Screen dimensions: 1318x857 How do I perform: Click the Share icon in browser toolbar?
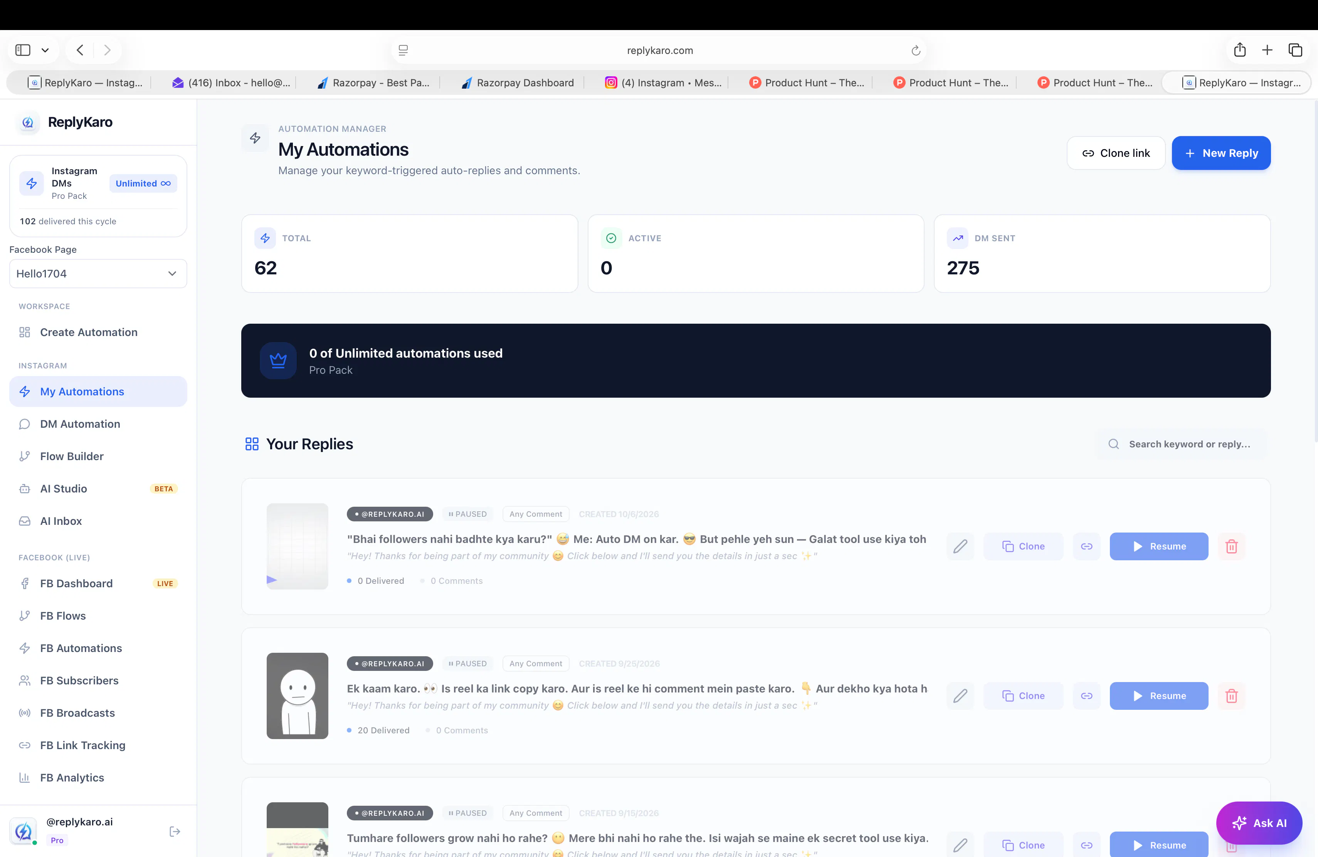[1240, 50]
